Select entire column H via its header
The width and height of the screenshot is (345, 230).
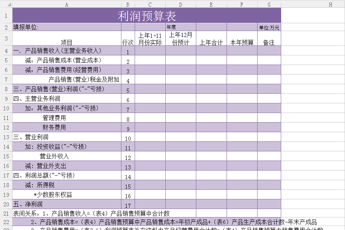[330, 4]
